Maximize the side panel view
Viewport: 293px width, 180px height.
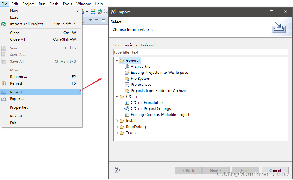pos(104,20)
